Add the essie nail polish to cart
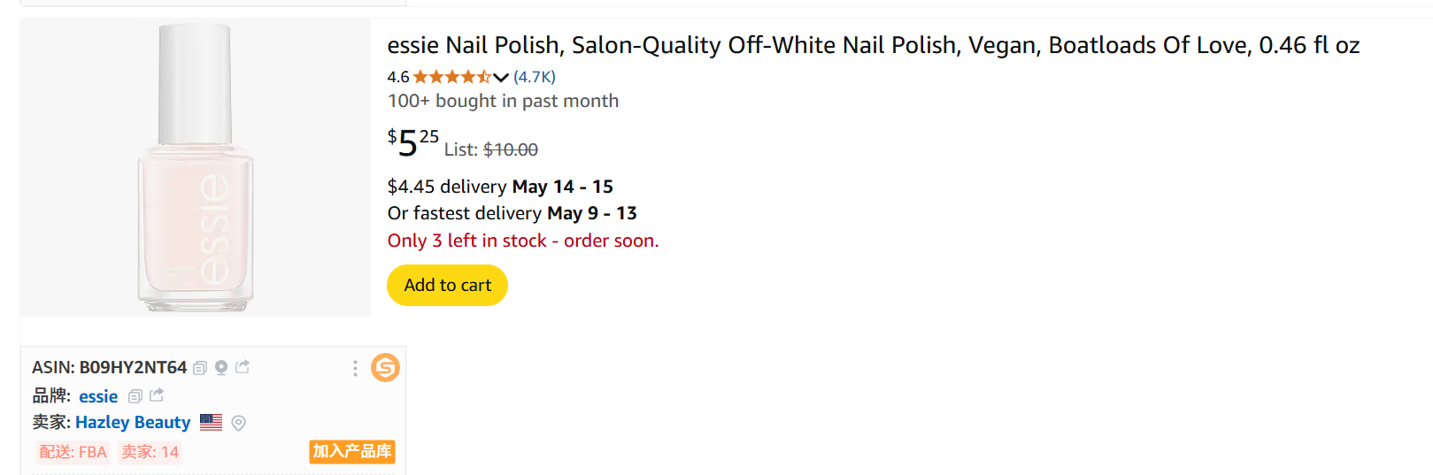1433x475 pixels. click(447, 286)
